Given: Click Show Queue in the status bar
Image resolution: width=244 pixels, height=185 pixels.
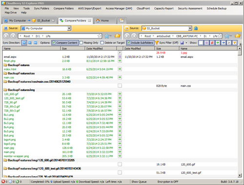Looking at the screenshot, I should [139, 182].
